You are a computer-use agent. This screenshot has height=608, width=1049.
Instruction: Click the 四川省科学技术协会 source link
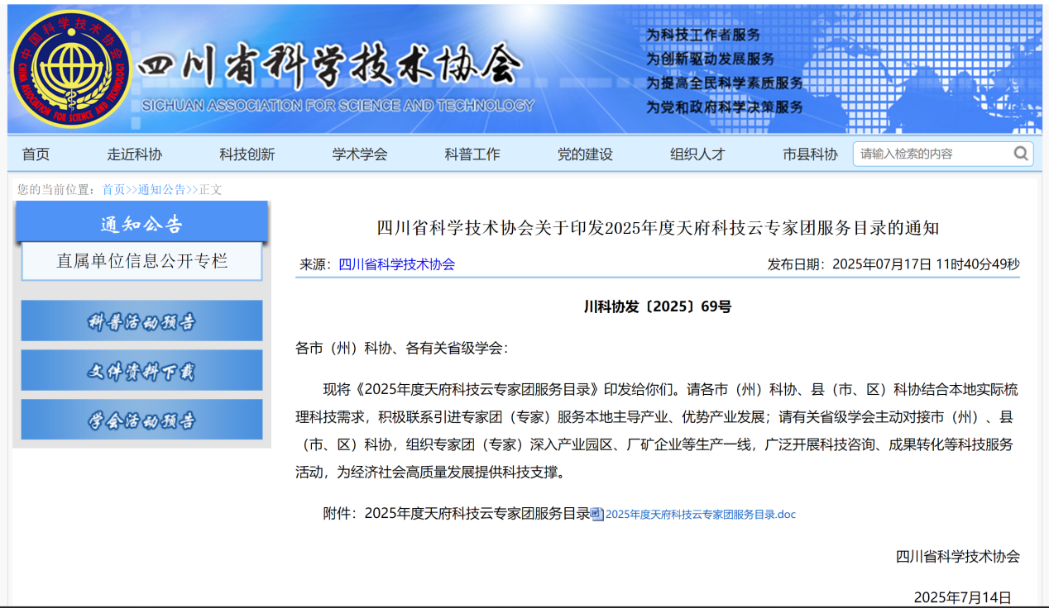tap(396, 264)
